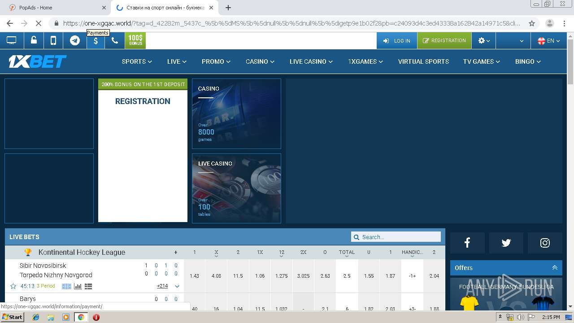This screenshot has width=574, height=323.
Task: Open the Windows Start menu
Action: (13, 317)
